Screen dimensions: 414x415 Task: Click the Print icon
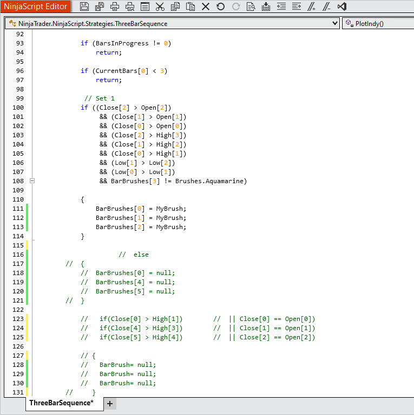pyautogui.click(x=115, y=7)
